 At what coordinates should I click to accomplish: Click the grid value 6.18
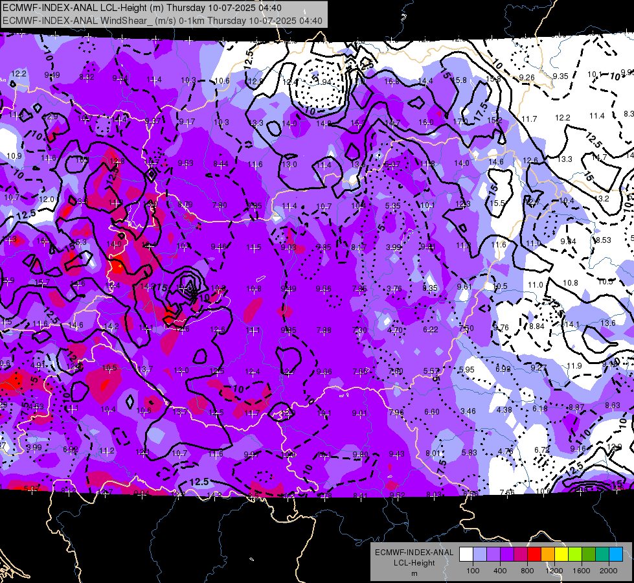click(540, 409)
